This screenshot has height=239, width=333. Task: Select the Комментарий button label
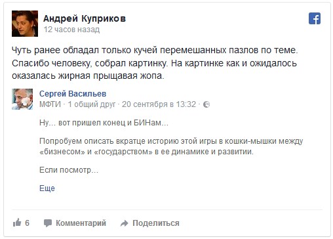pyautogui.click(x=81, y=223)
